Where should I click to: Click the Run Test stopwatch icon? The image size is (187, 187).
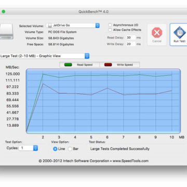180,33
